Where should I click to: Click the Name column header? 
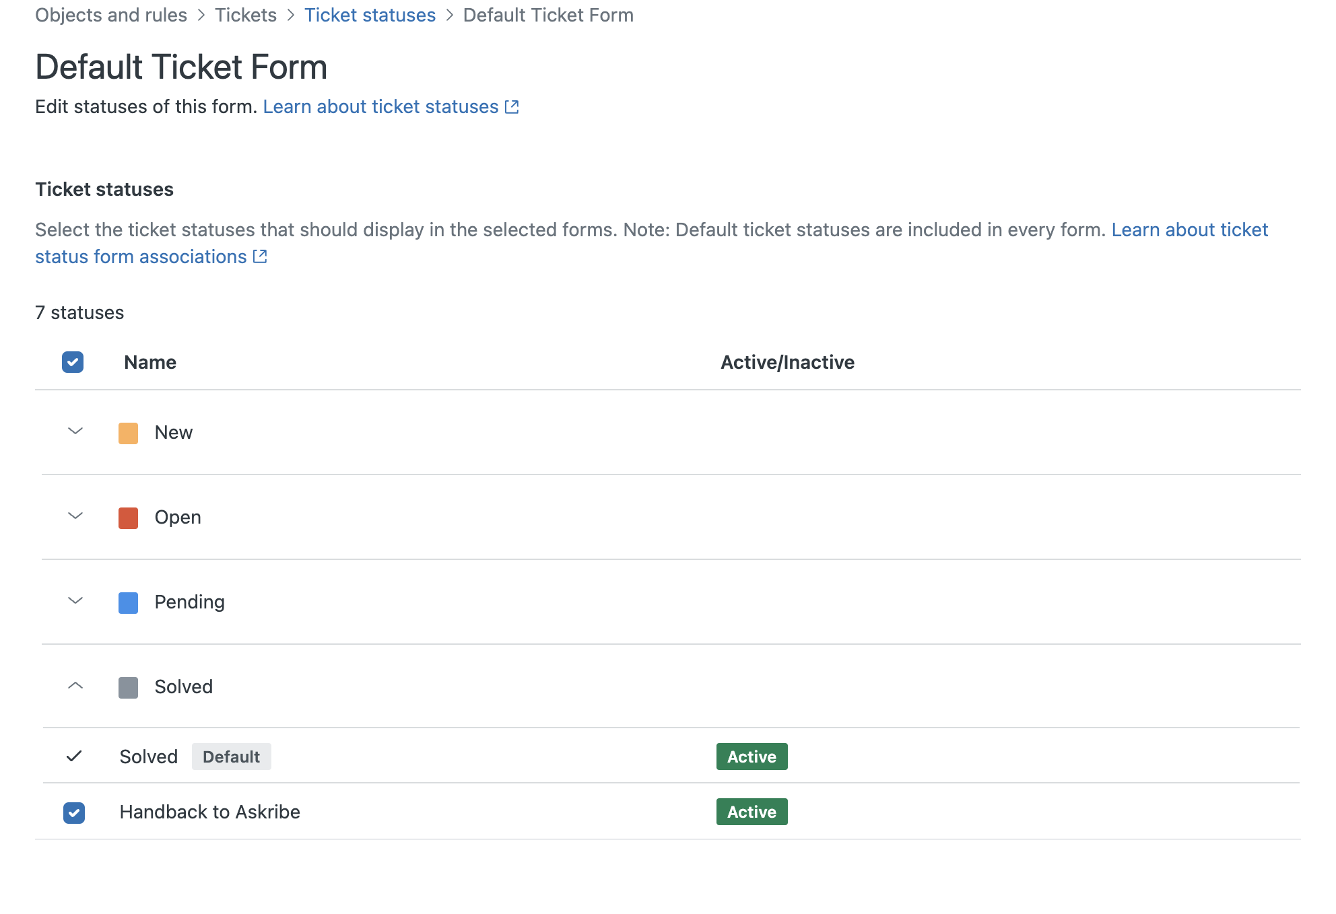click(x=150, y=362)
